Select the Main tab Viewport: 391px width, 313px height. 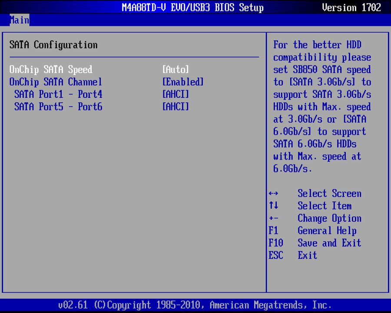tap(19, 20)
